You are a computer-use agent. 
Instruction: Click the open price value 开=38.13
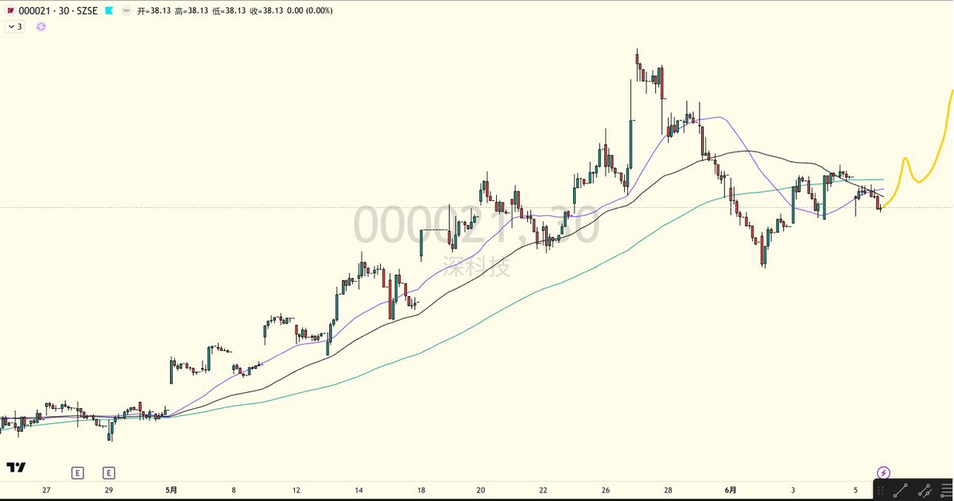click(x=153, y=11)
